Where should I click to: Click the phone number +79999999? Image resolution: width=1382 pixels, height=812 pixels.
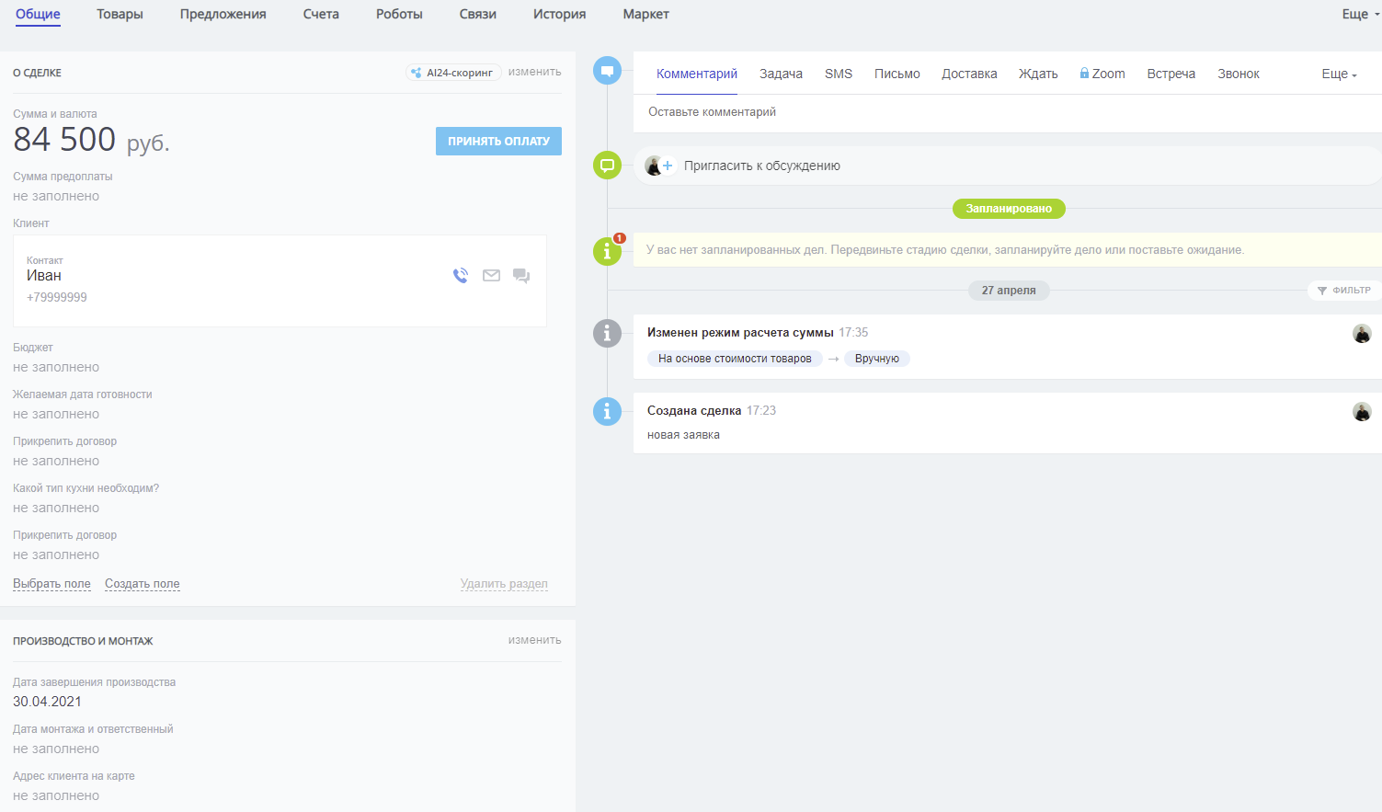[57, 297]
